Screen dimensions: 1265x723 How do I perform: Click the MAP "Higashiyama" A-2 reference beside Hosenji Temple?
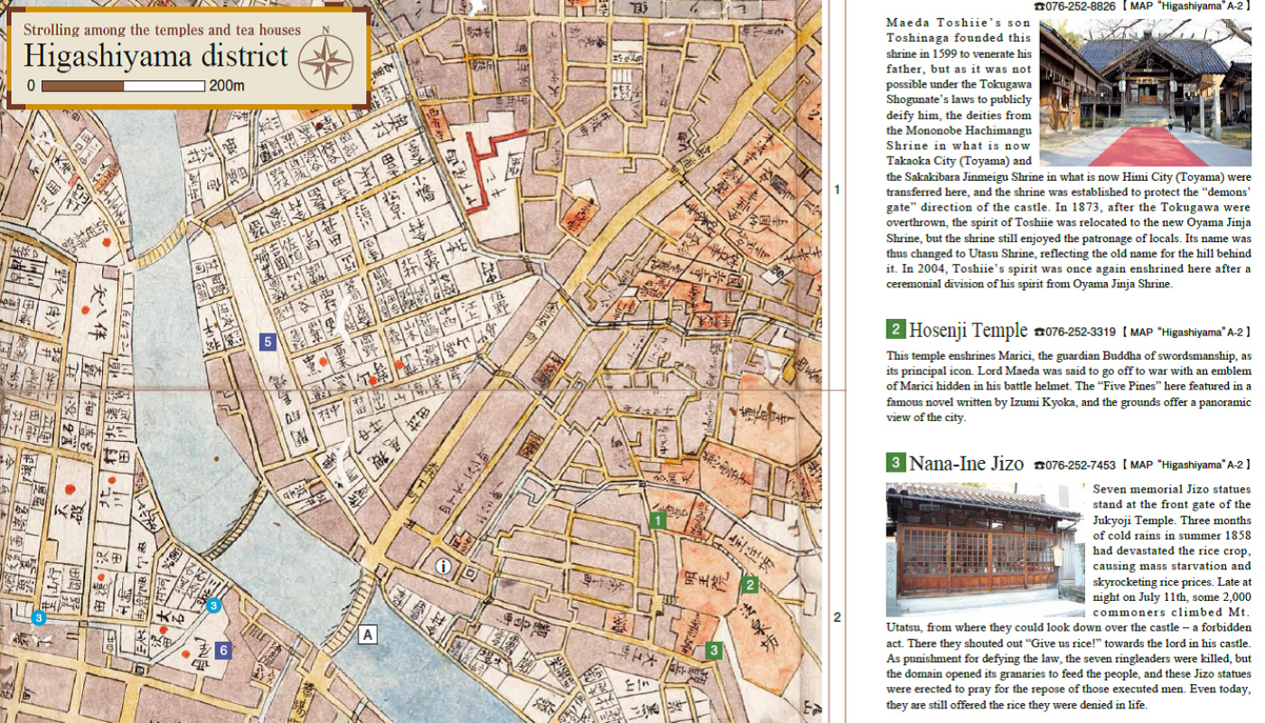pyautogui.click(x=1187, y=332)
